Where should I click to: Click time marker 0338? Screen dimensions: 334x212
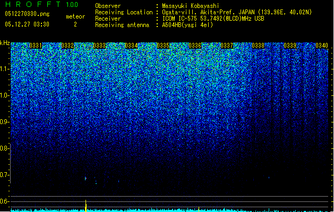258,46
